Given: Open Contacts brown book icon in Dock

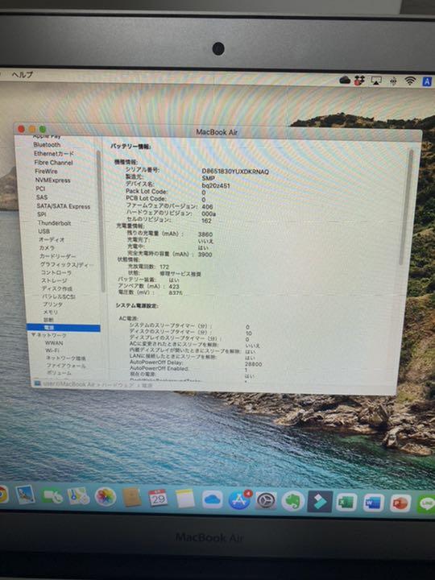Looking at the screenshot, I should click(x=131, y=498).
